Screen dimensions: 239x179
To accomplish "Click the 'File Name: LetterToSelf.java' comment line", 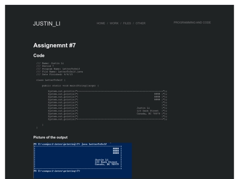I will pos(60,72).
